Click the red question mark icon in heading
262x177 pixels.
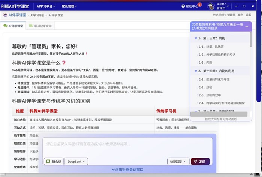[64, 63]
